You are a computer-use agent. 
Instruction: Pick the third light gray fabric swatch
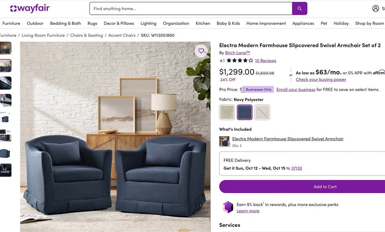tap(262, 112)
